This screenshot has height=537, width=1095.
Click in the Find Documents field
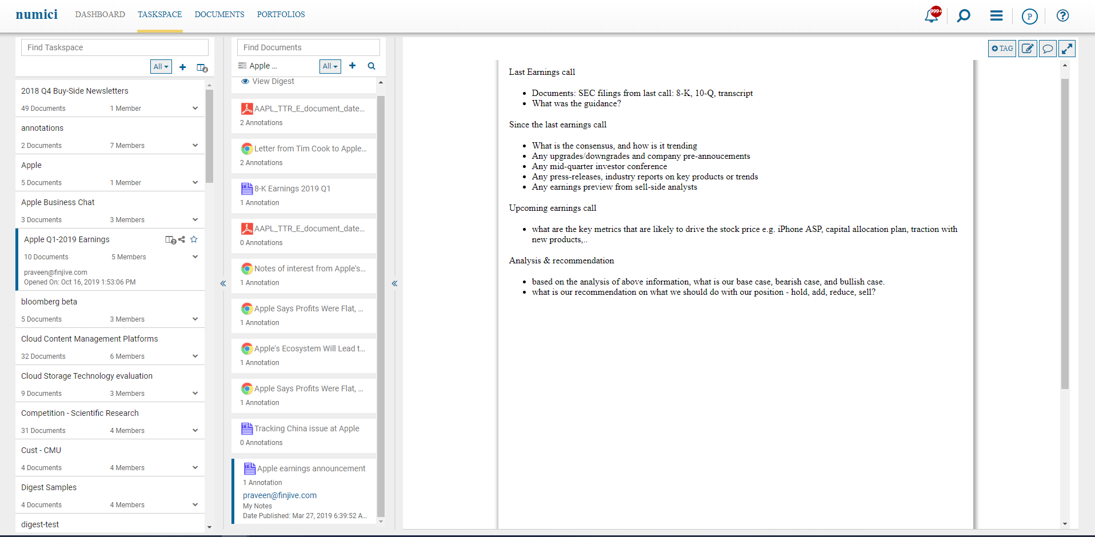[308, 47]
